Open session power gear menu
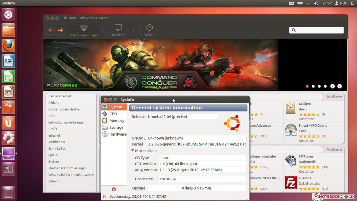This screenshot has width=357, height=201. [x=353, y=3]
